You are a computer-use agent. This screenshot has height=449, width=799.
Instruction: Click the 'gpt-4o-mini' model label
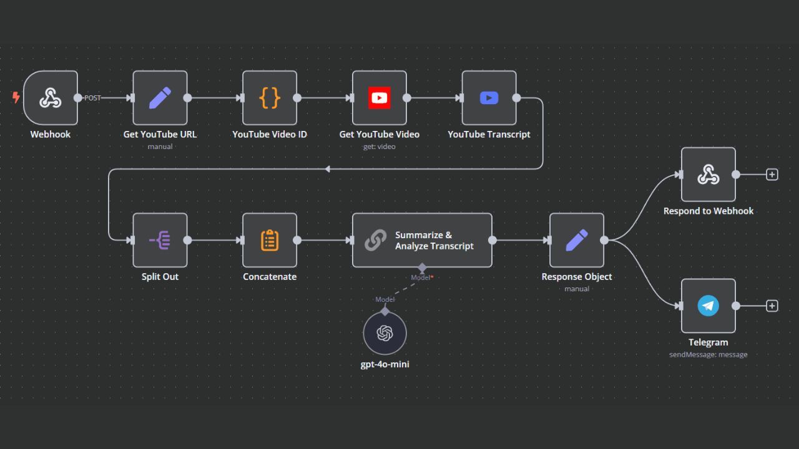(x=385, y=364)
